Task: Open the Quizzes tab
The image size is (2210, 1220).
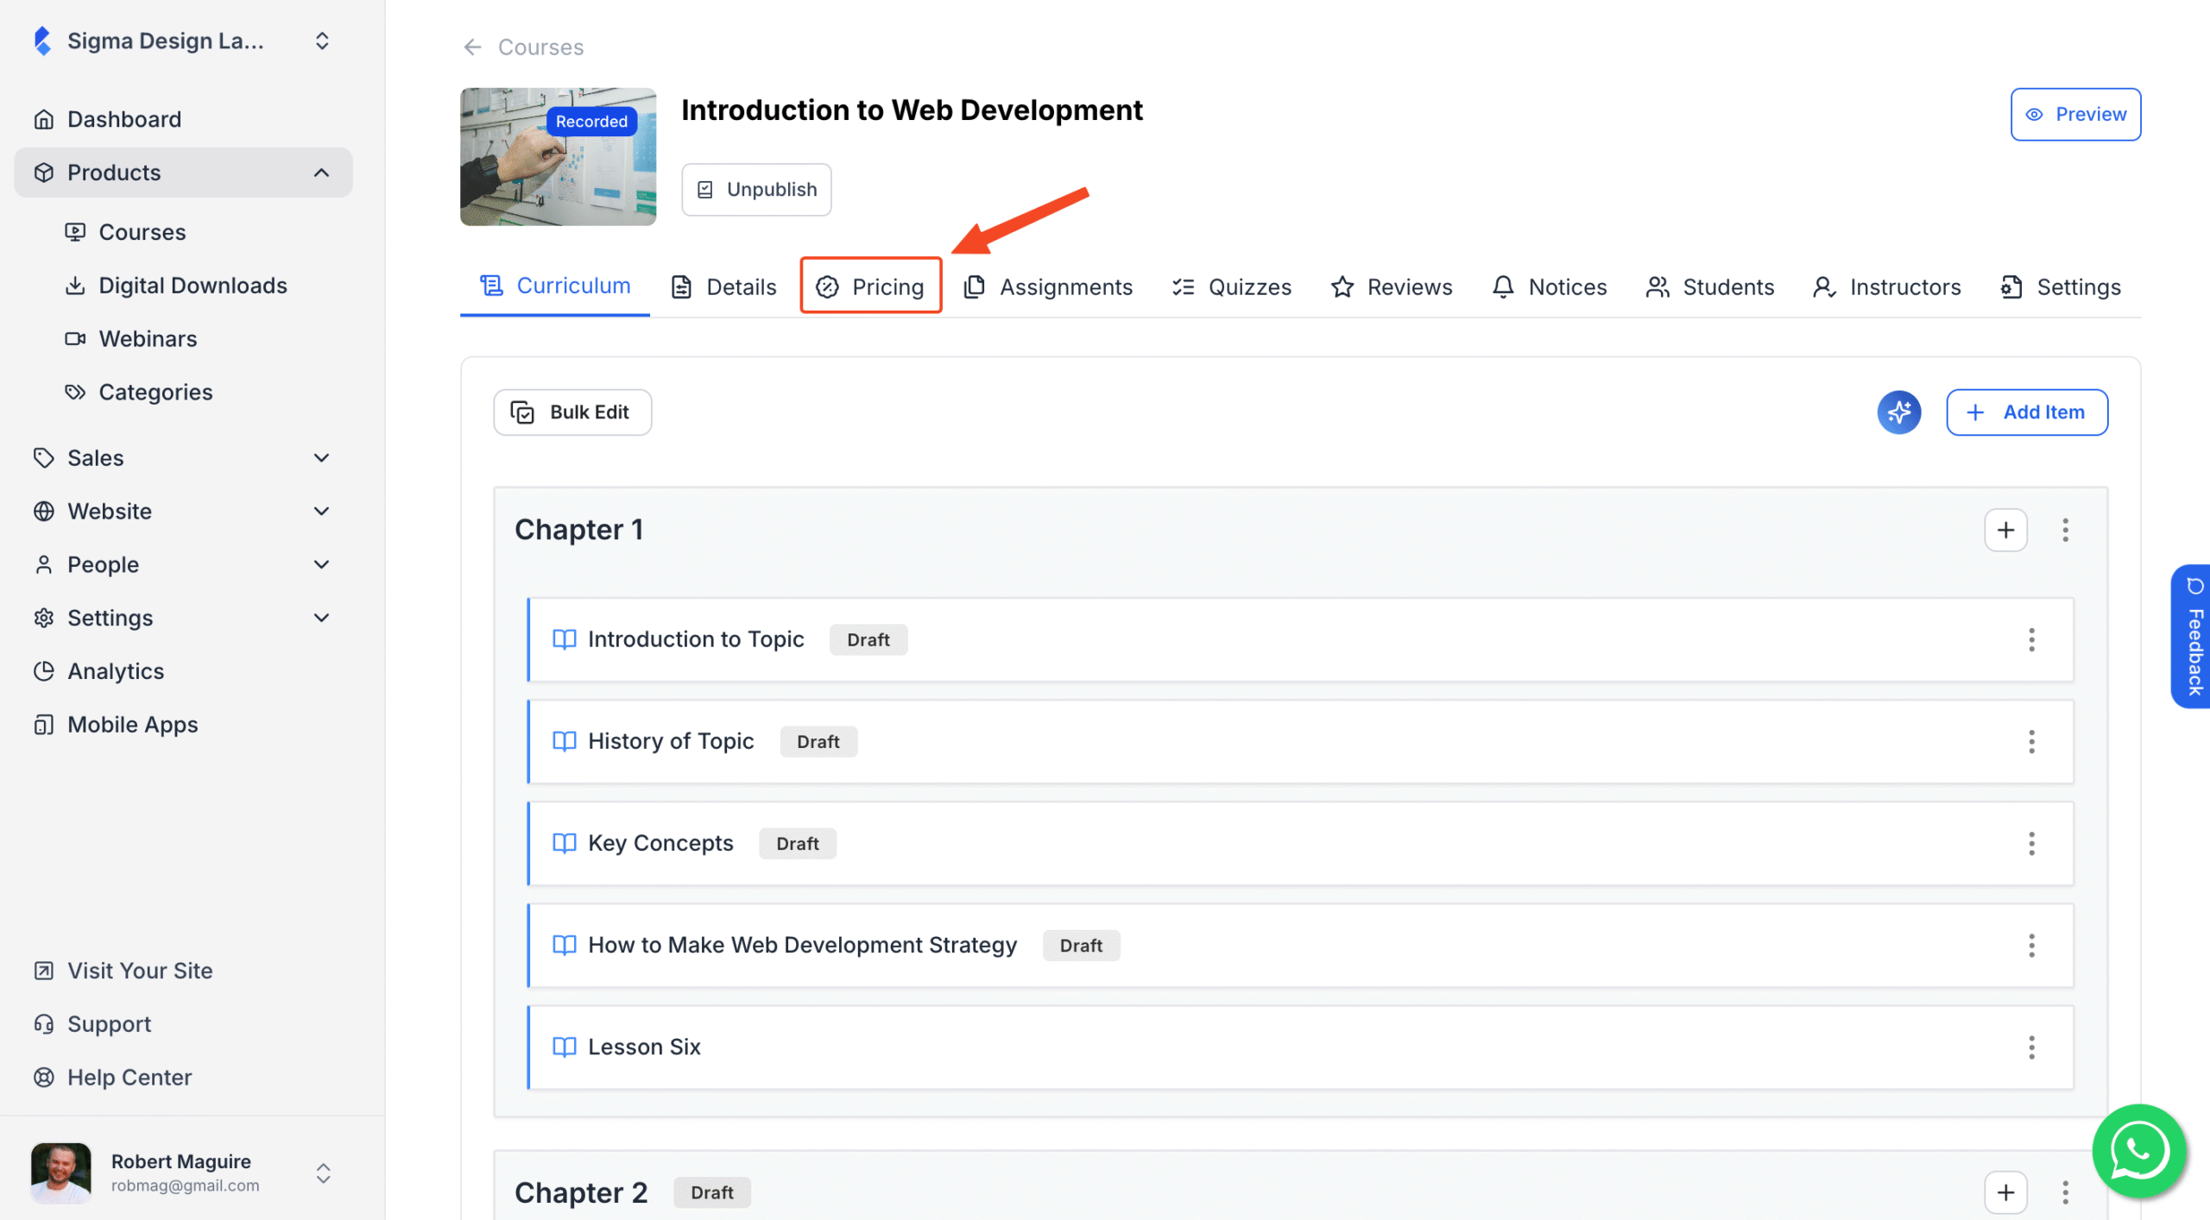Action: pyautogui.click(x=1232, y=286)
